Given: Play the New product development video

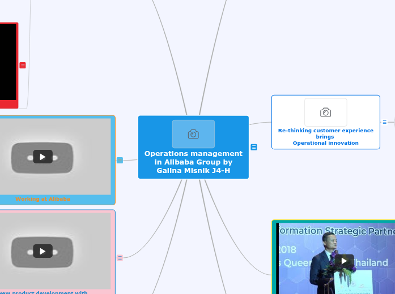Looking at the screenshot, I should 43,251.
